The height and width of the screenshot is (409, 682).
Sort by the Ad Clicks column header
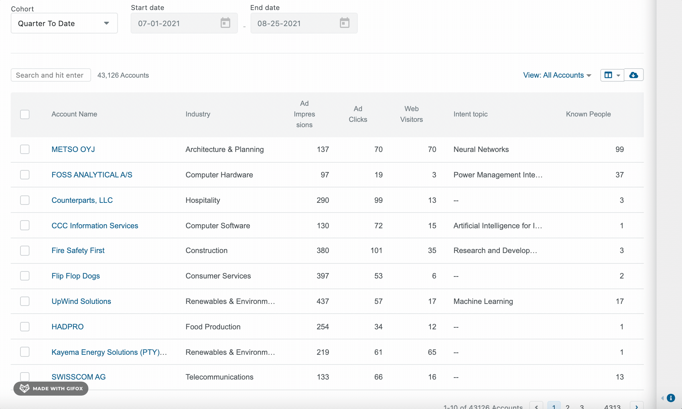click(358, 114)
